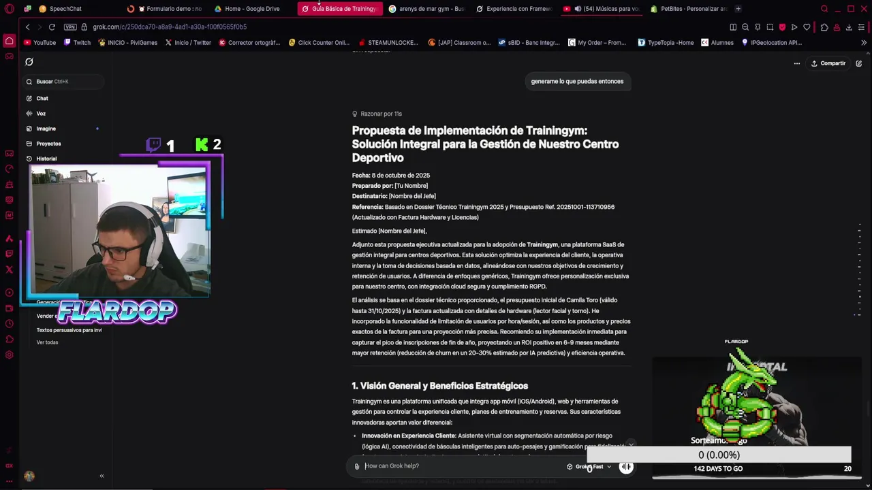Switch to the 'Home - Google Drive' tab
This screenshot has width=872, height=490.
click(x=252, y=9)
